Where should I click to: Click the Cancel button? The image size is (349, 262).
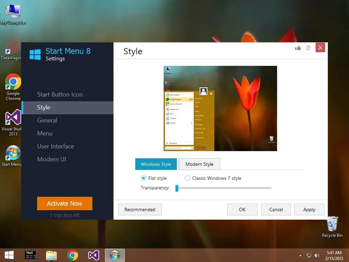click(x=276, y=209)
